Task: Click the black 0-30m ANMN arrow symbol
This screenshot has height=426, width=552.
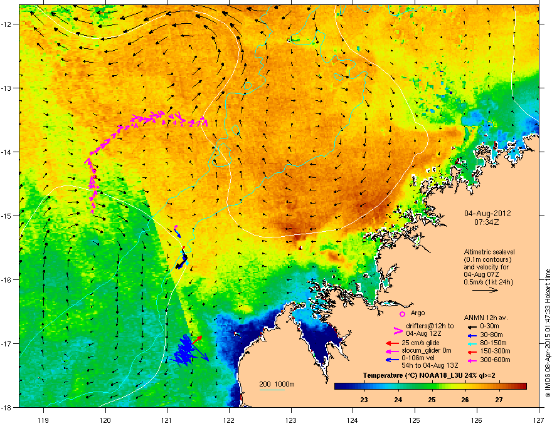Action: pos(471,326)
